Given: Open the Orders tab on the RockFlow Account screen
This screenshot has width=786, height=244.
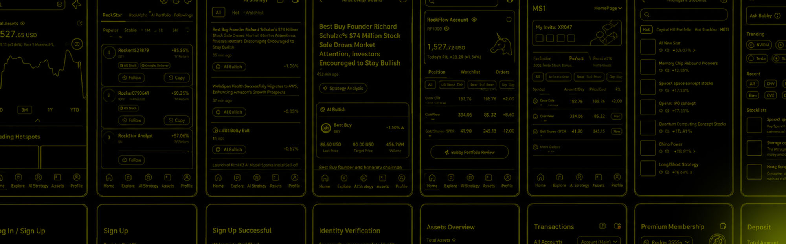Looking at the screenshot, I should 502,72.
